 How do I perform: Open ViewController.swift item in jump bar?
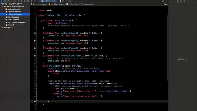click(73, 4)
